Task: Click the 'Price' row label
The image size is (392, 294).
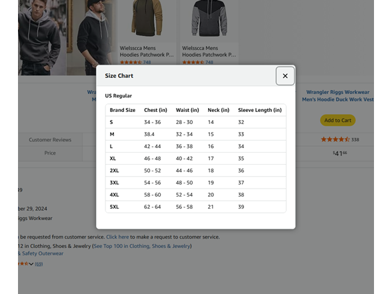Action: [50, 153]
